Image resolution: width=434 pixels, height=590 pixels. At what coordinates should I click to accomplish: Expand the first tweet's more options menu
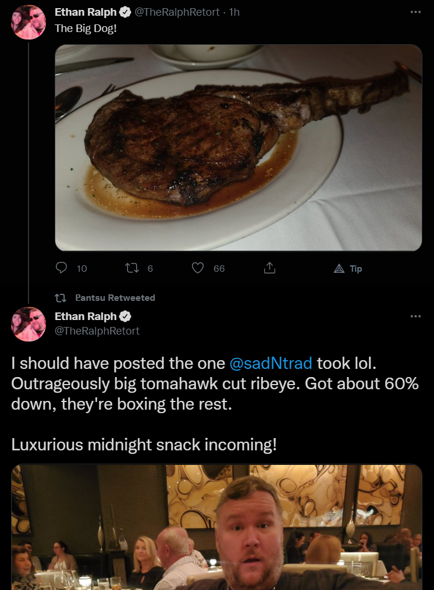tap(415, 12)
